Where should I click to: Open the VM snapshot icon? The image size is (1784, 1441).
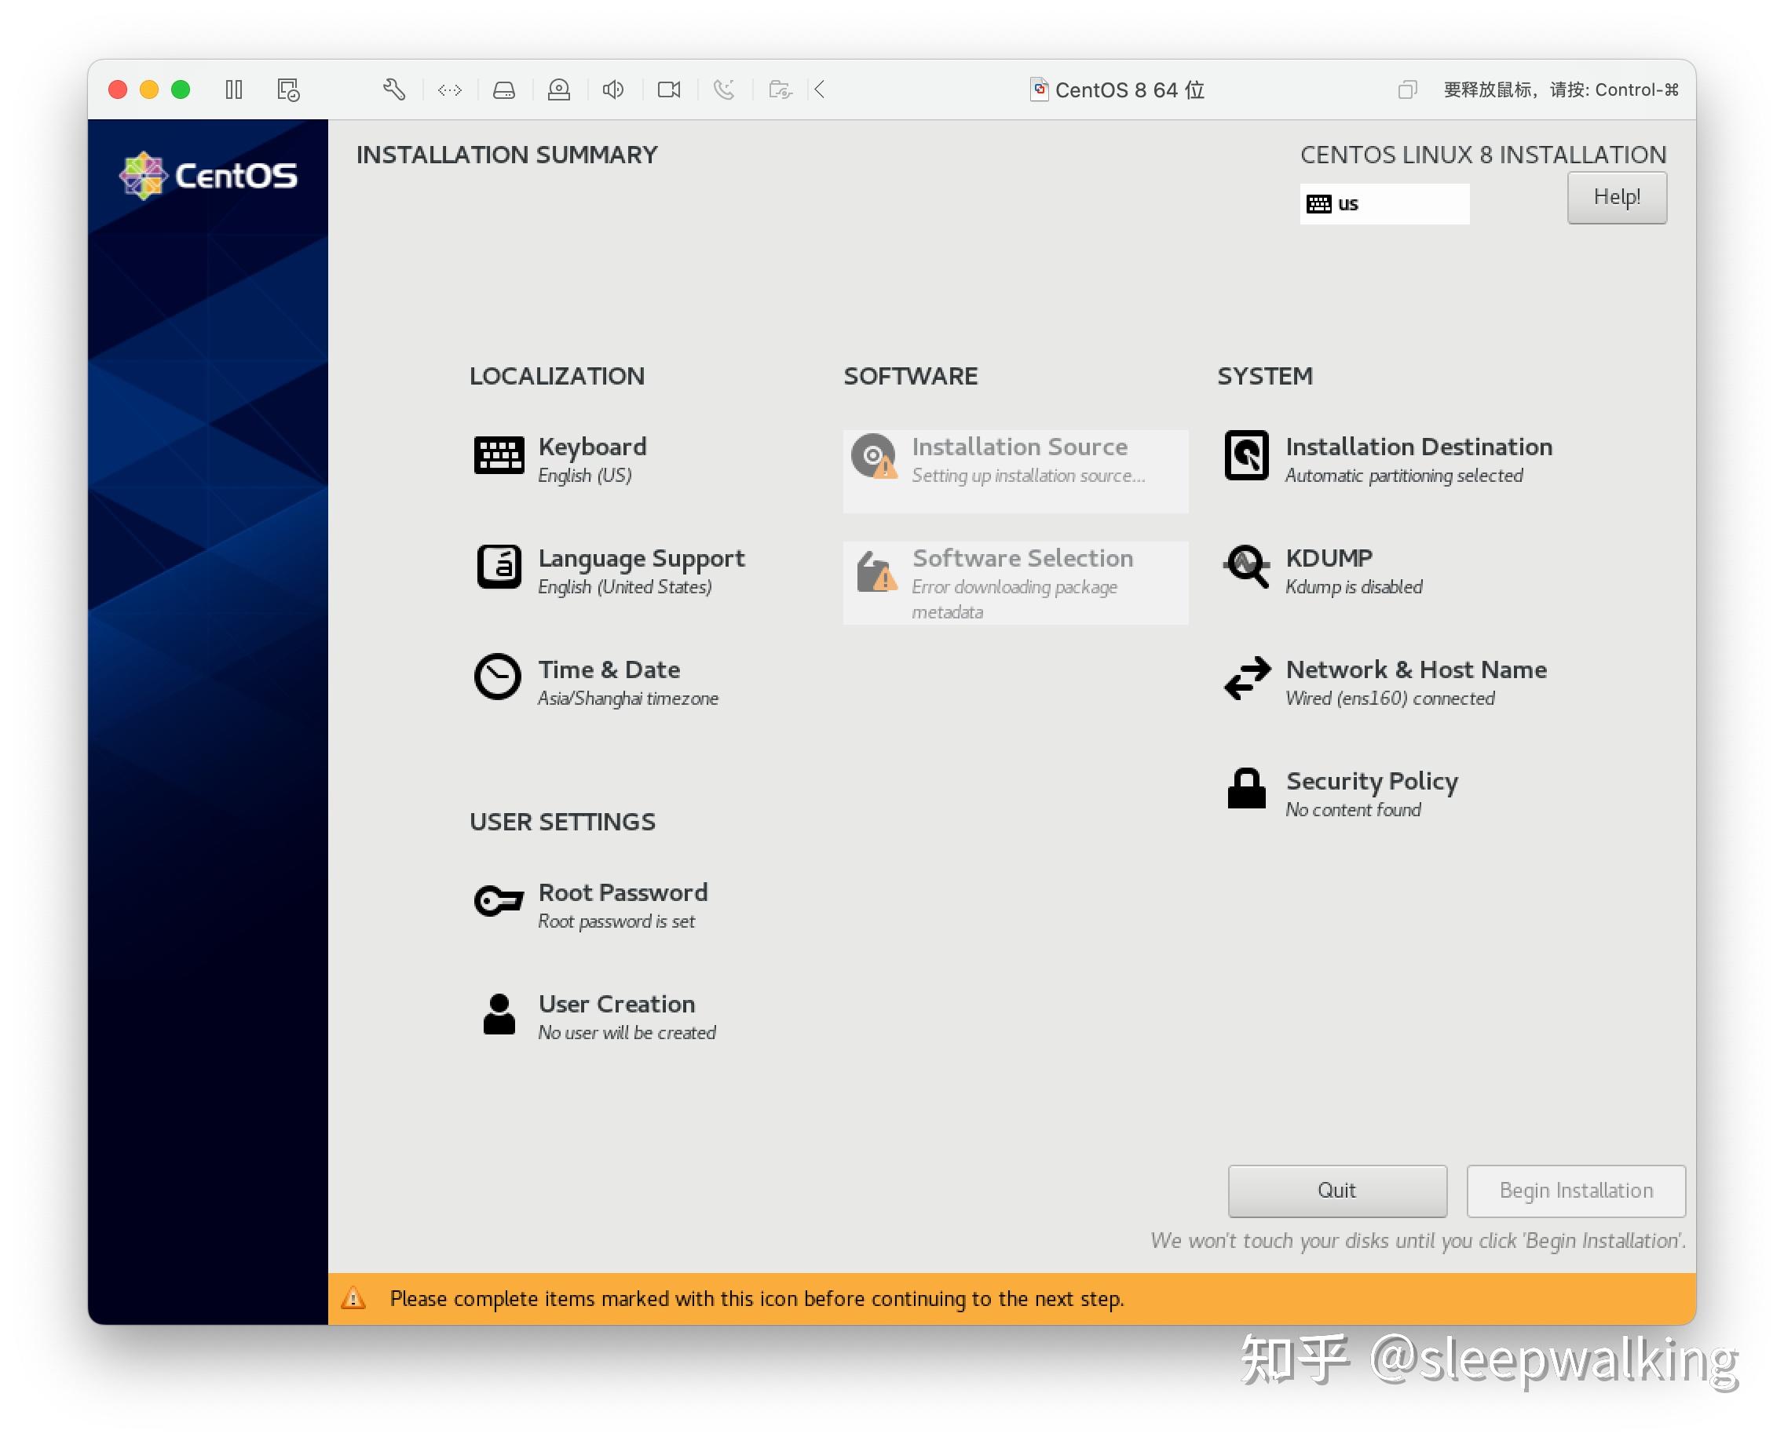(288, 89)
